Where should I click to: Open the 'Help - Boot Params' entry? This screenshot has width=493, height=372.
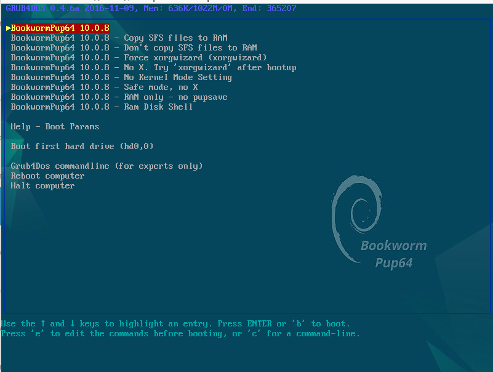click(55, 126)
